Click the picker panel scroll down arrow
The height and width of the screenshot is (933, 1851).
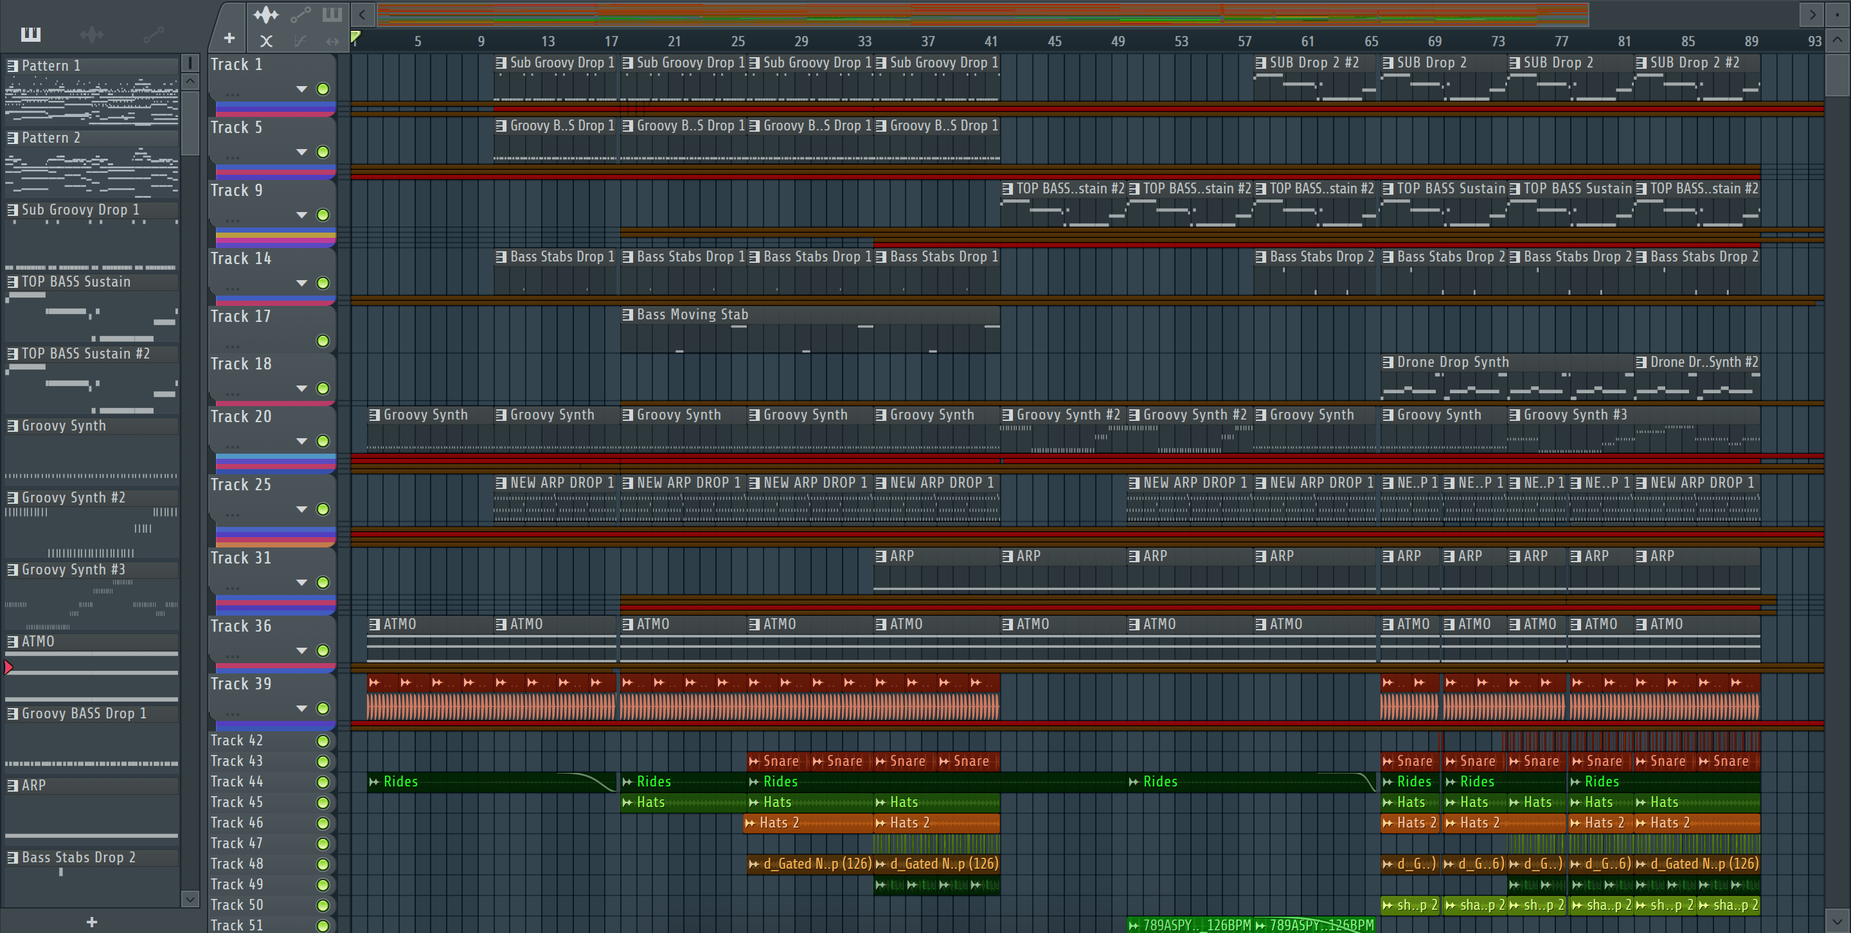point(190,898)
